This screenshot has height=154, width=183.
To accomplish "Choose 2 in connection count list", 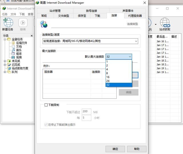I will click(x=119, y=66).
